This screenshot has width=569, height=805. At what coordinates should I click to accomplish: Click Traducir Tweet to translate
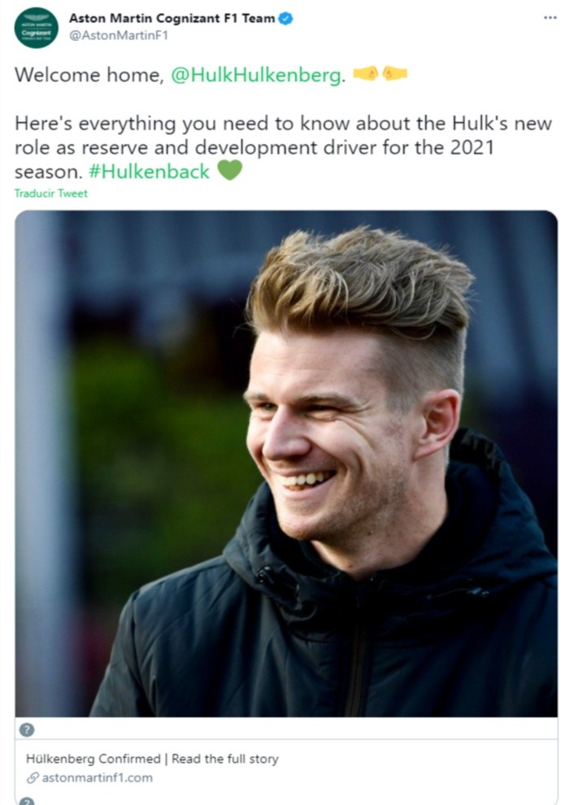point(50,194)
